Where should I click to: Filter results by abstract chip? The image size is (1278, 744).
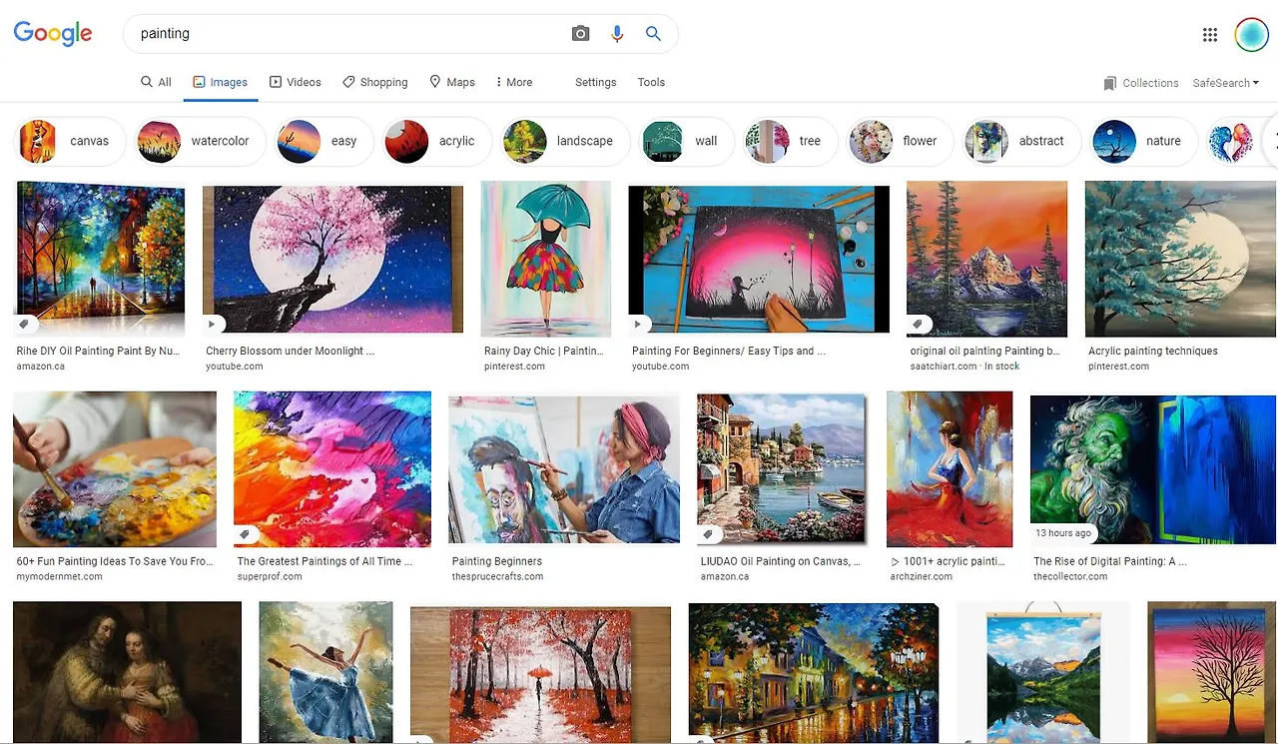[x=1021, y=141]
